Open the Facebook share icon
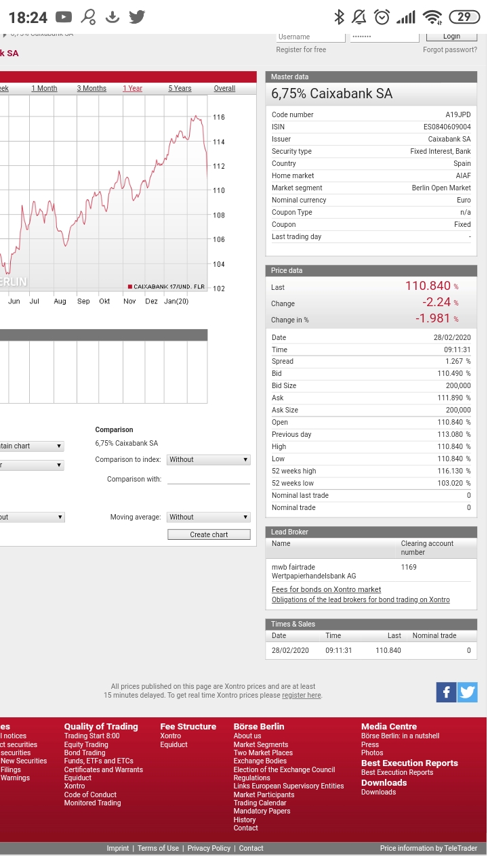The height and width of the screenshot is (867, 488). 446,692
